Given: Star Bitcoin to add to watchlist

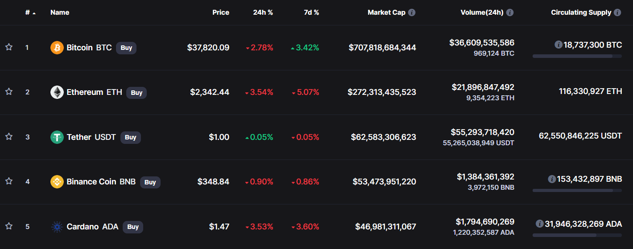Looking at the screenshot, I should 8,47.
